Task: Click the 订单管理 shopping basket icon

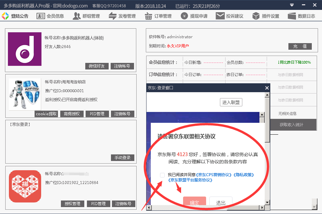Action: coord(148,16)
